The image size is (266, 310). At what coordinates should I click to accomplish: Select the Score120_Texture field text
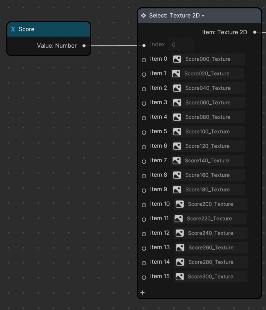pos(207,146)
